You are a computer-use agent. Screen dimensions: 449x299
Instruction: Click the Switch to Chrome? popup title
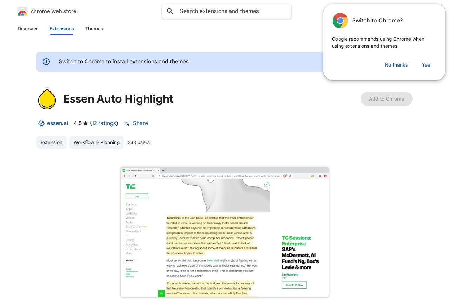pyautogui.click(x=377, y=21)
